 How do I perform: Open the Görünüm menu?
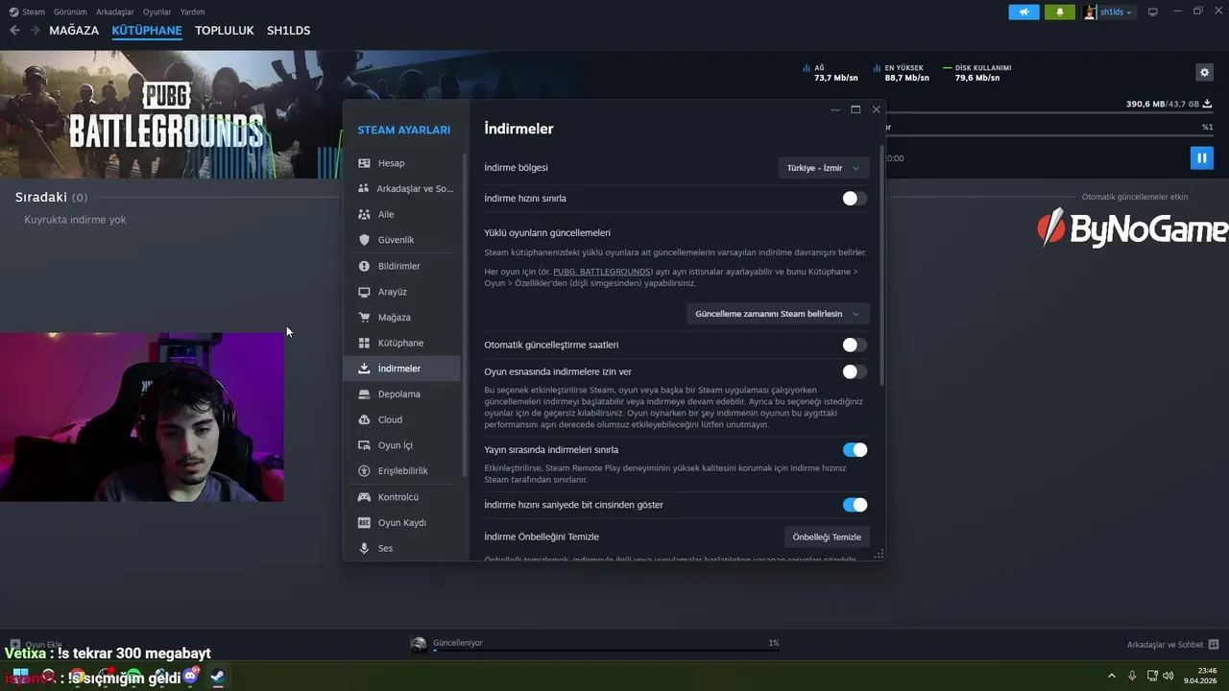tap(70, 12)
